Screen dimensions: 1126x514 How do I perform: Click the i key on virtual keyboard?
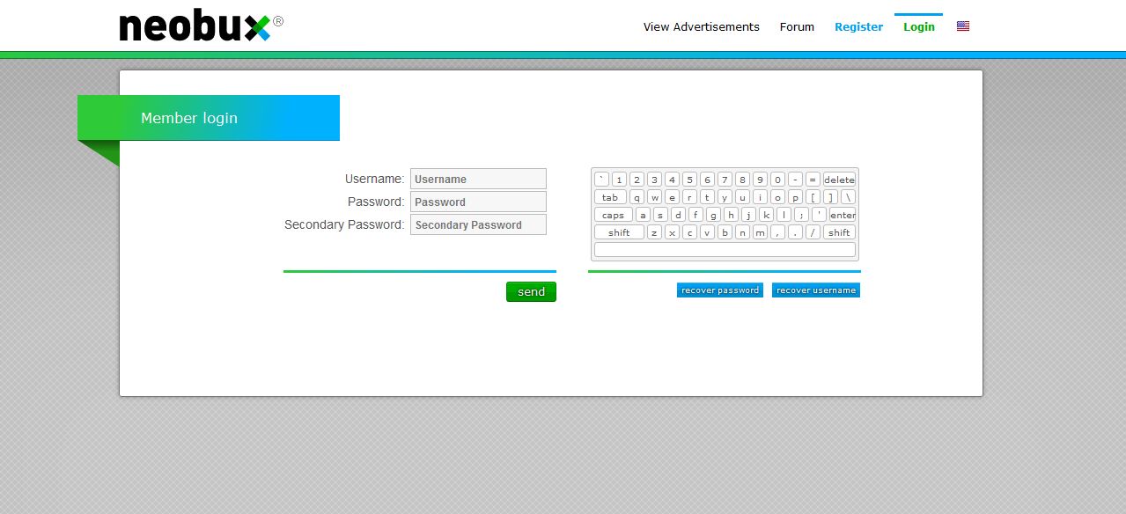tap(761, 197)
